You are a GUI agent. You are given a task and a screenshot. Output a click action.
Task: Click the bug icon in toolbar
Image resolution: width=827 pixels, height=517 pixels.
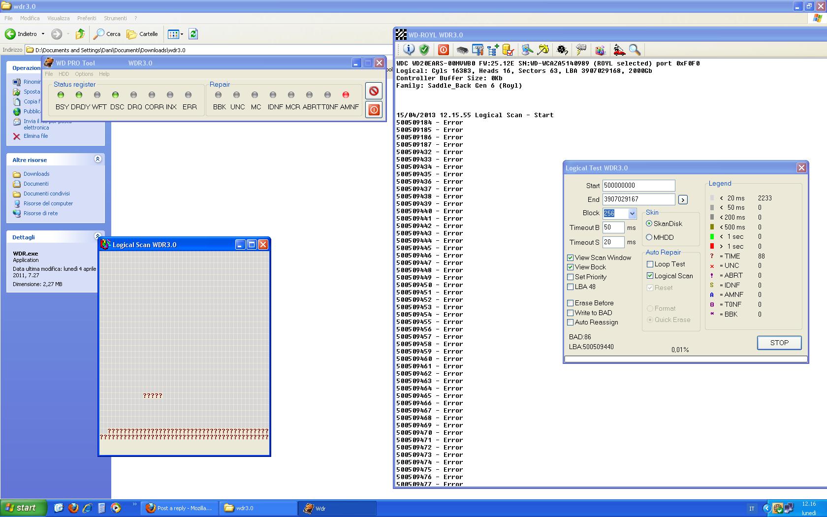click(x=562, y=50)
